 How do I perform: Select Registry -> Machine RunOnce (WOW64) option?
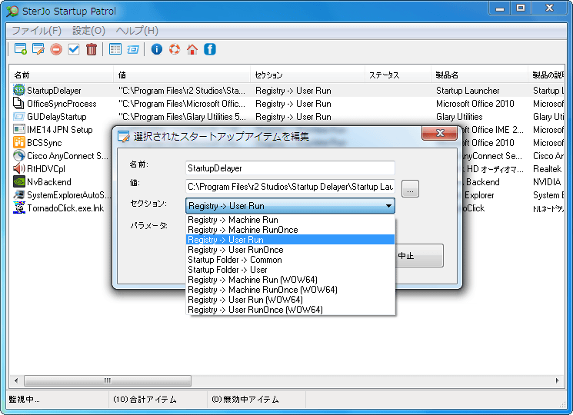290,290
